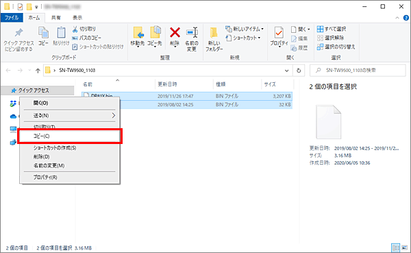Choose Delete (削除) in the context menu

coord(41,157)
